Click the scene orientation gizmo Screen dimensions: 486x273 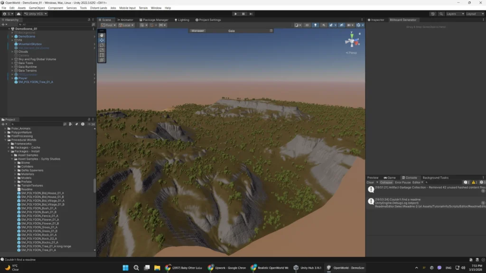coord(352,41)
